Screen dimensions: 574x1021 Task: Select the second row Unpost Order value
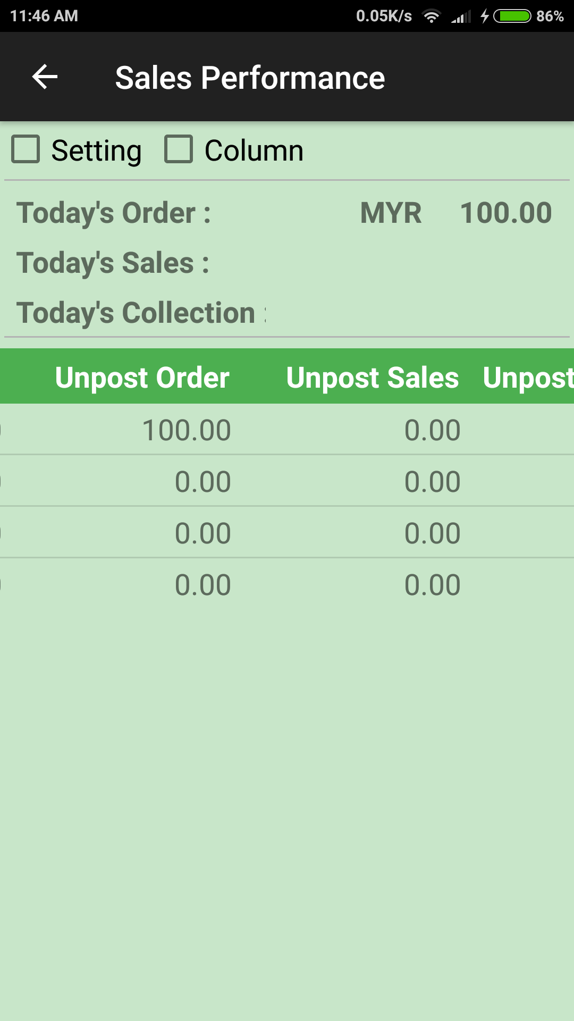point(202,481)
